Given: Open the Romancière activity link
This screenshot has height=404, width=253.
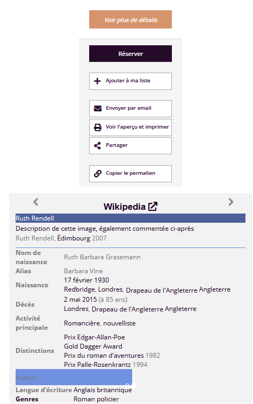Looking at the screenshot, I should [82, 323].
